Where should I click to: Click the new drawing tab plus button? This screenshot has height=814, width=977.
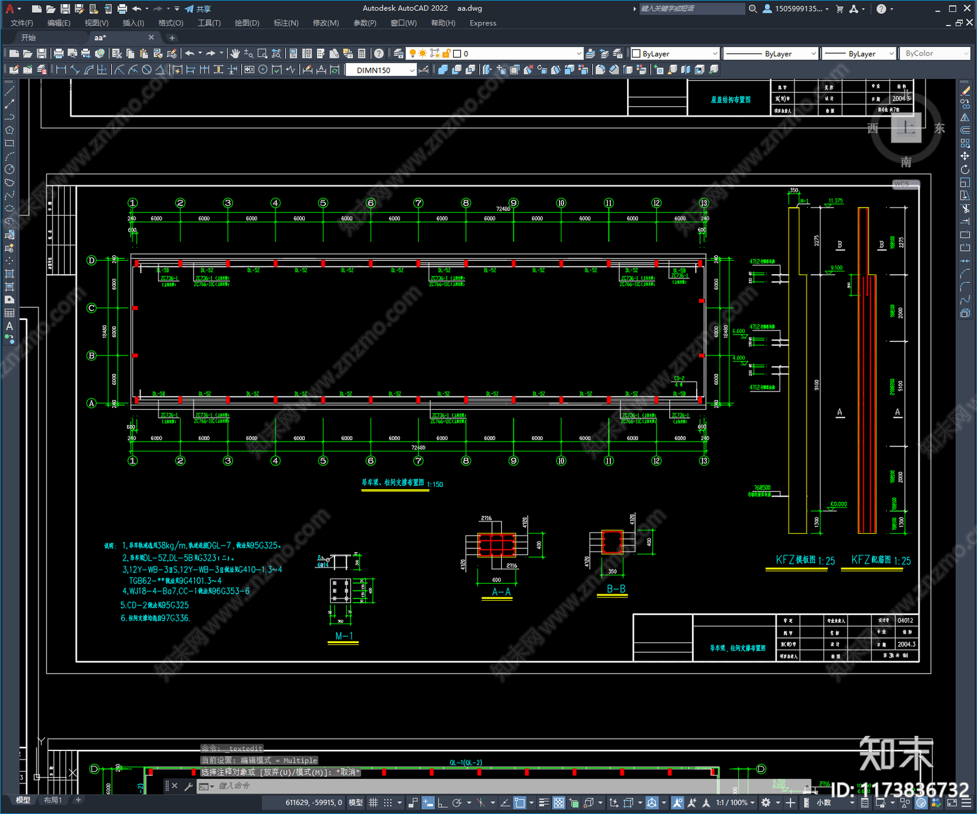click(x=172, y=38)
